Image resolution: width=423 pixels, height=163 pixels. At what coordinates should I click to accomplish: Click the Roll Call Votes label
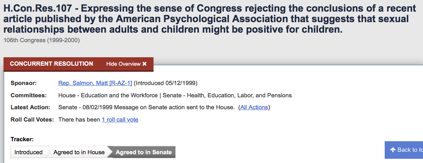click(32, 120)
